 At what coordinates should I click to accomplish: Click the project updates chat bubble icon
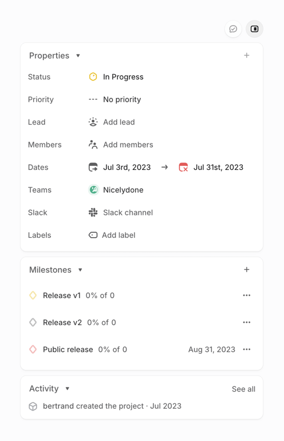point(233,29)
